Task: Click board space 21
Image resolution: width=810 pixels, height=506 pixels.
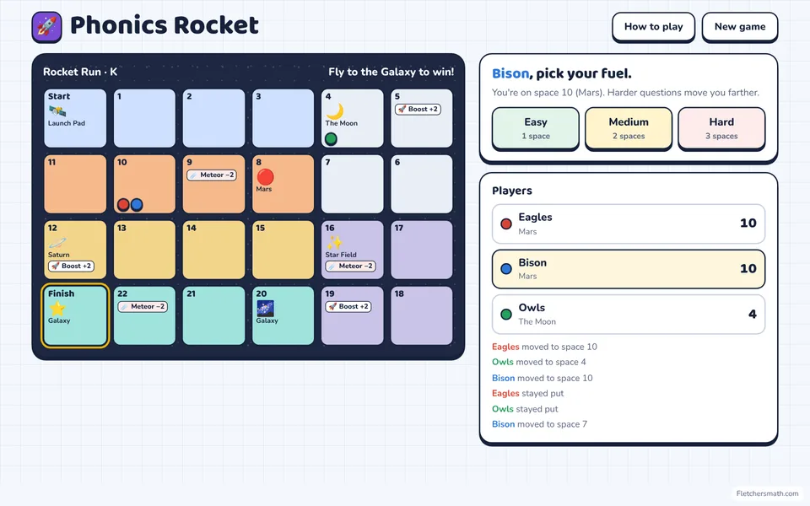Action: coord(213,315)
